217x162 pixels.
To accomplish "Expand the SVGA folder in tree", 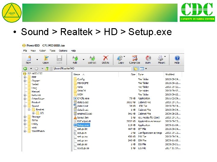I will coord(25,120).
